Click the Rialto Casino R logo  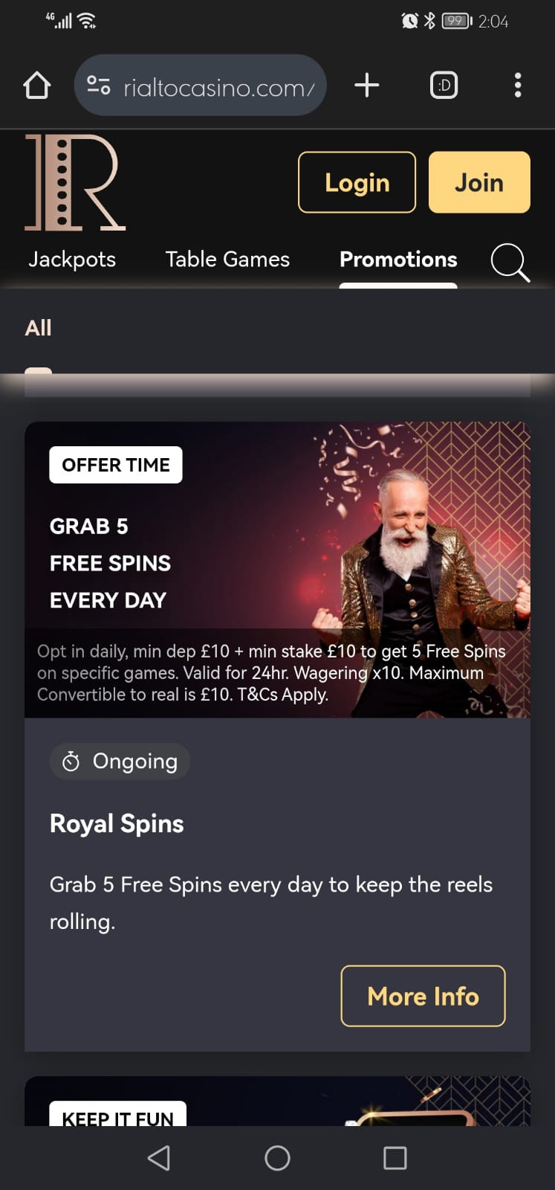(x=75, y=182)
